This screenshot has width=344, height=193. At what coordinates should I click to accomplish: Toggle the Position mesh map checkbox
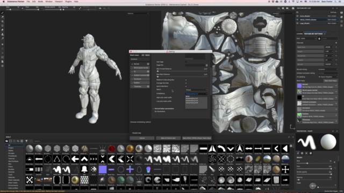132,83
